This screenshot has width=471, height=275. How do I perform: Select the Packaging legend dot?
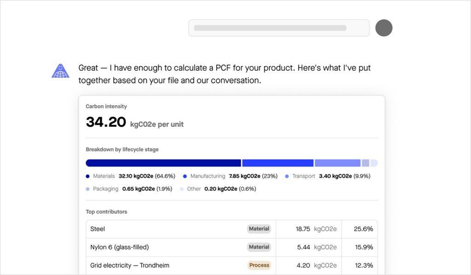[x=88, y=189]
